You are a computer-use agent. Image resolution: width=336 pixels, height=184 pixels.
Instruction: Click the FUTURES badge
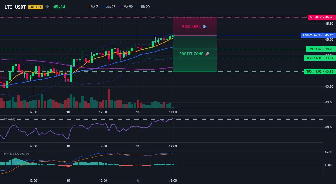point(35,7)
